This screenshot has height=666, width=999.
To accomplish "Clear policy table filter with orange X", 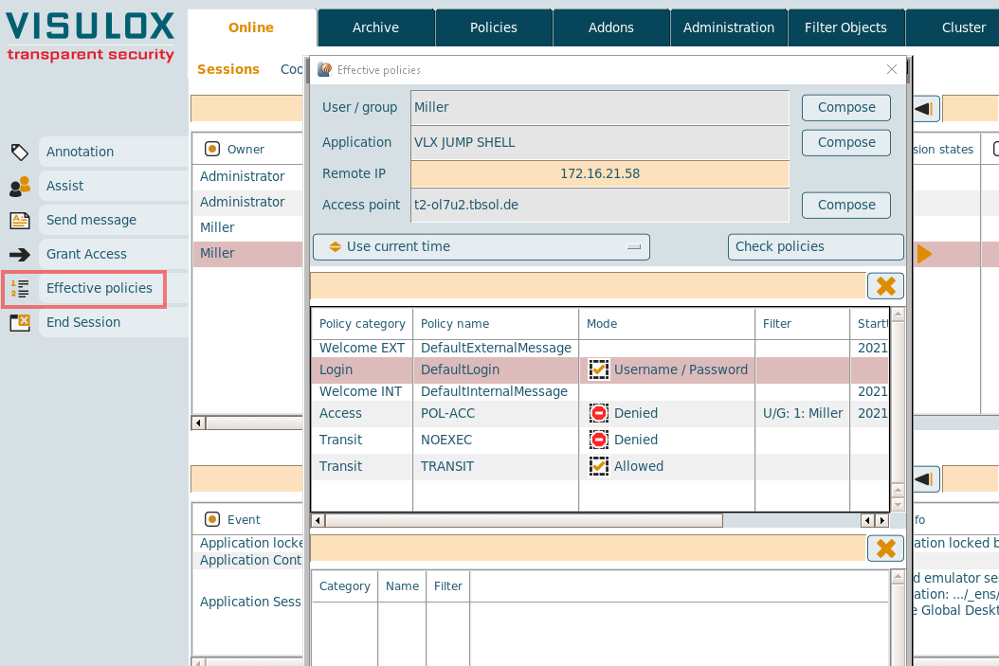I will pyautogui.click(x=885, y=286).
